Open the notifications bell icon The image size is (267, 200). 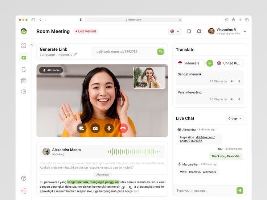point(199,32)
